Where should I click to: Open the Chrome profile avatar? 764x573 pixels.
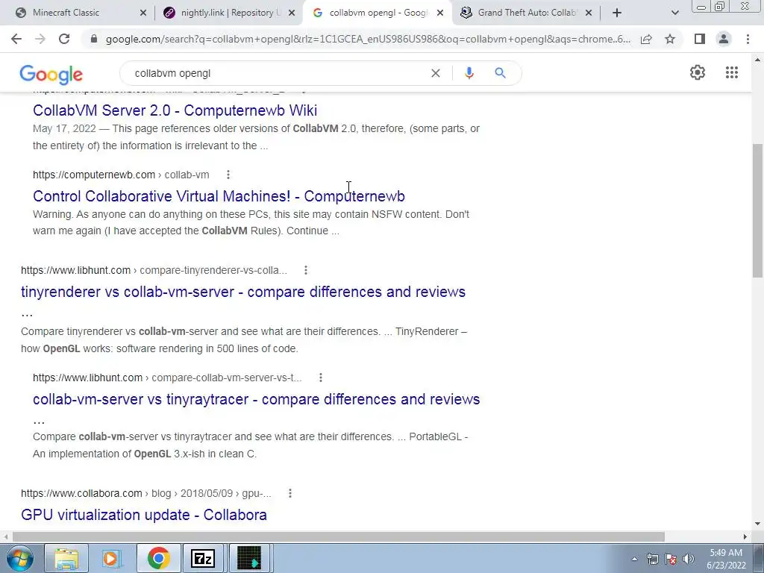(724, 39)
